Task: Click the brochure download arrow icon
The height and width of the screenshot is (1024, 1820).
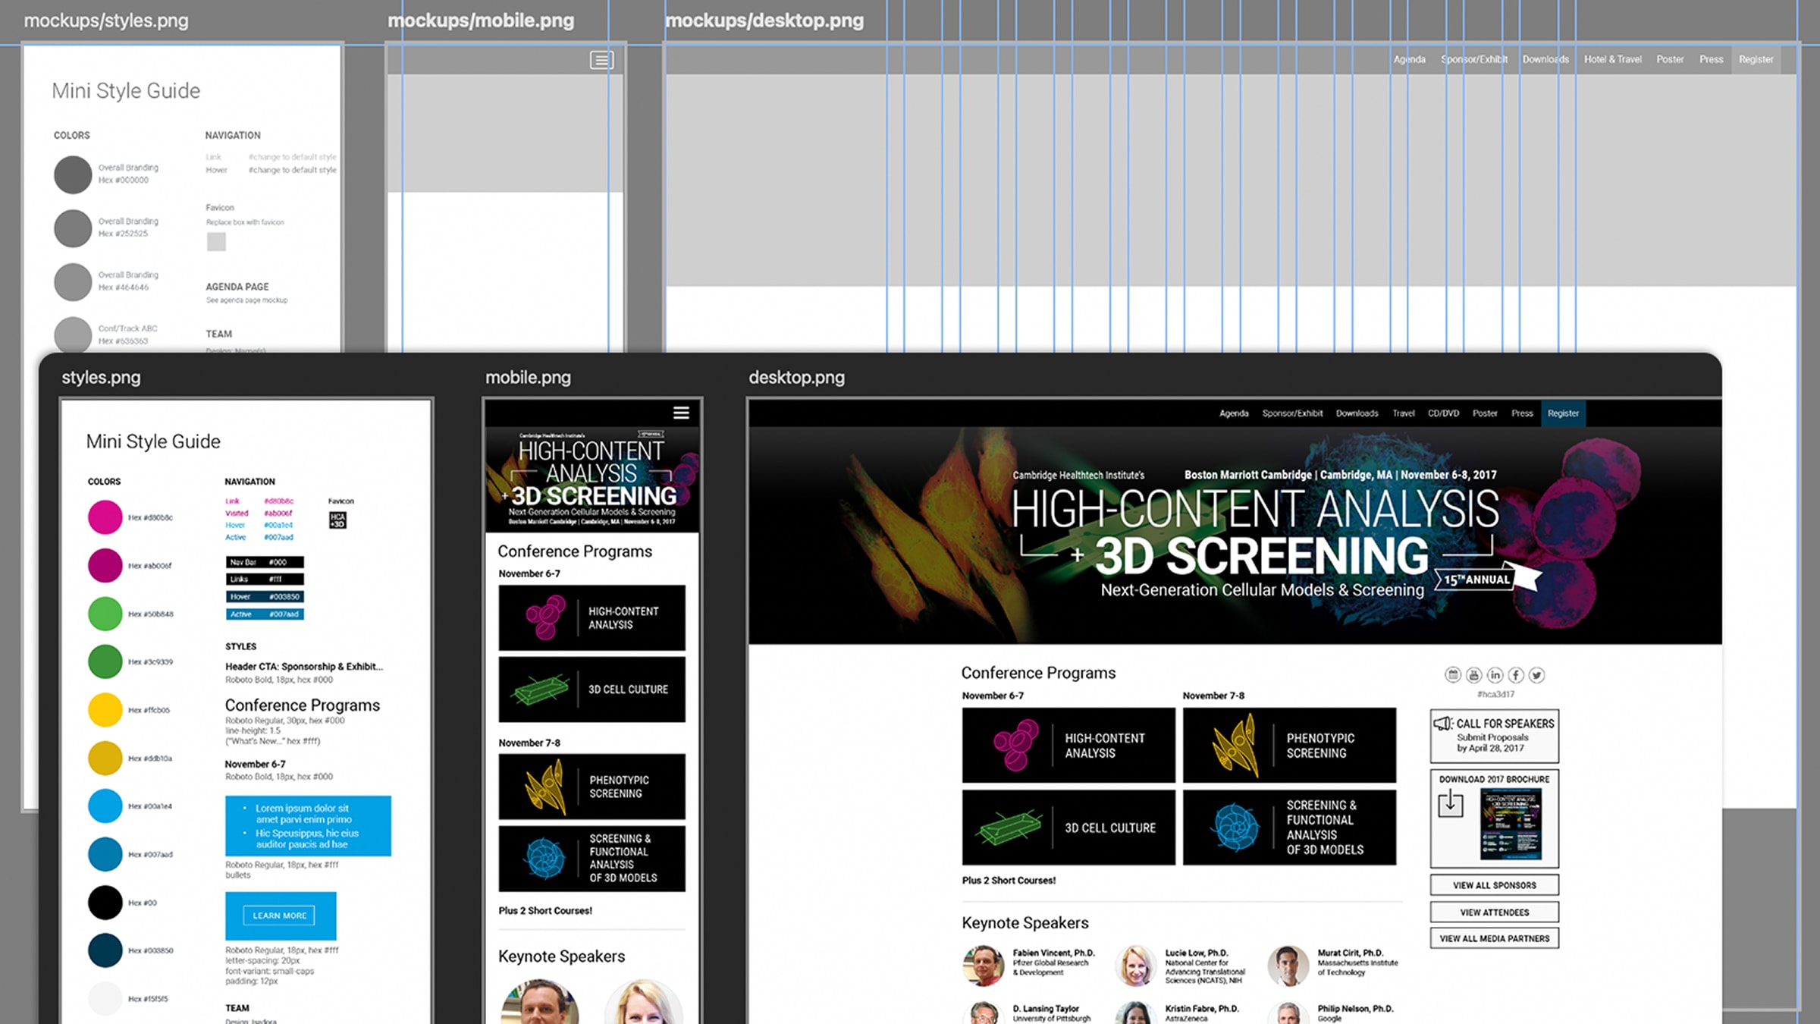Action: (1450, 803)
